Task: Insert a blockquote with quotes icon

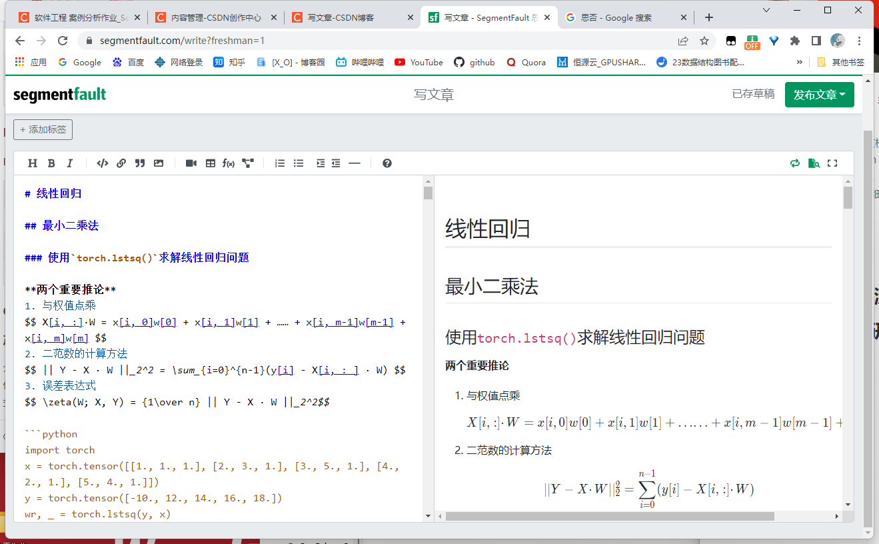Action: 140,163
